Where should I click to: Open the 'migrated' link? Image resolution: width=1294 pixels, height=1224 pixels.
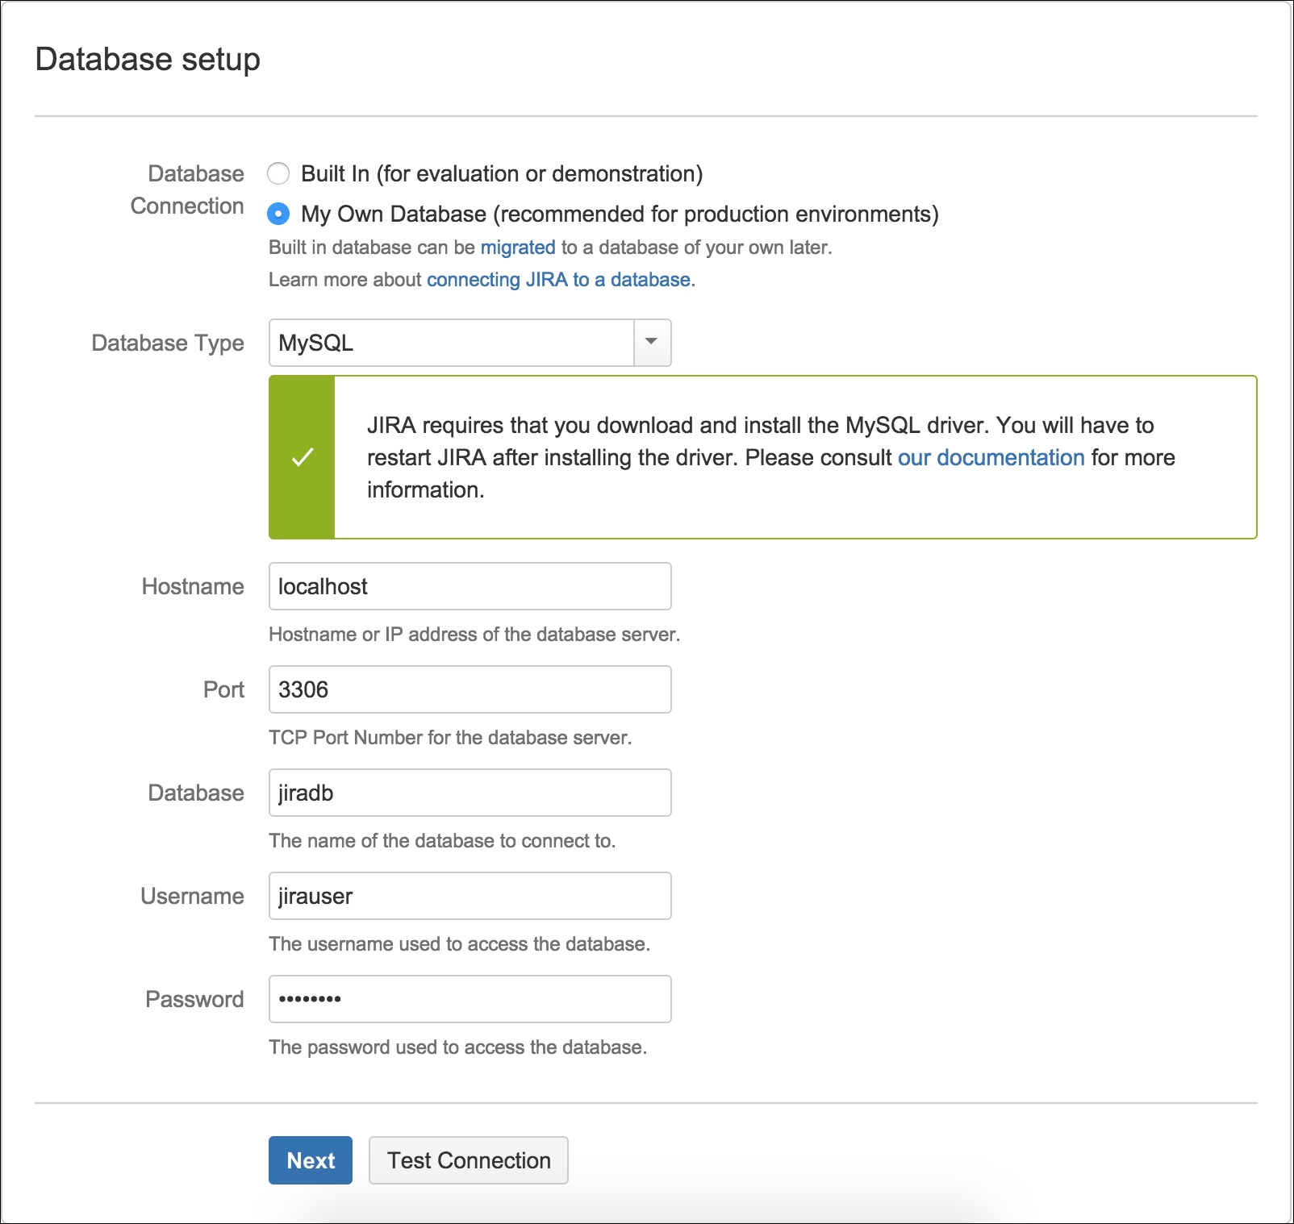(x=518, y=247)
